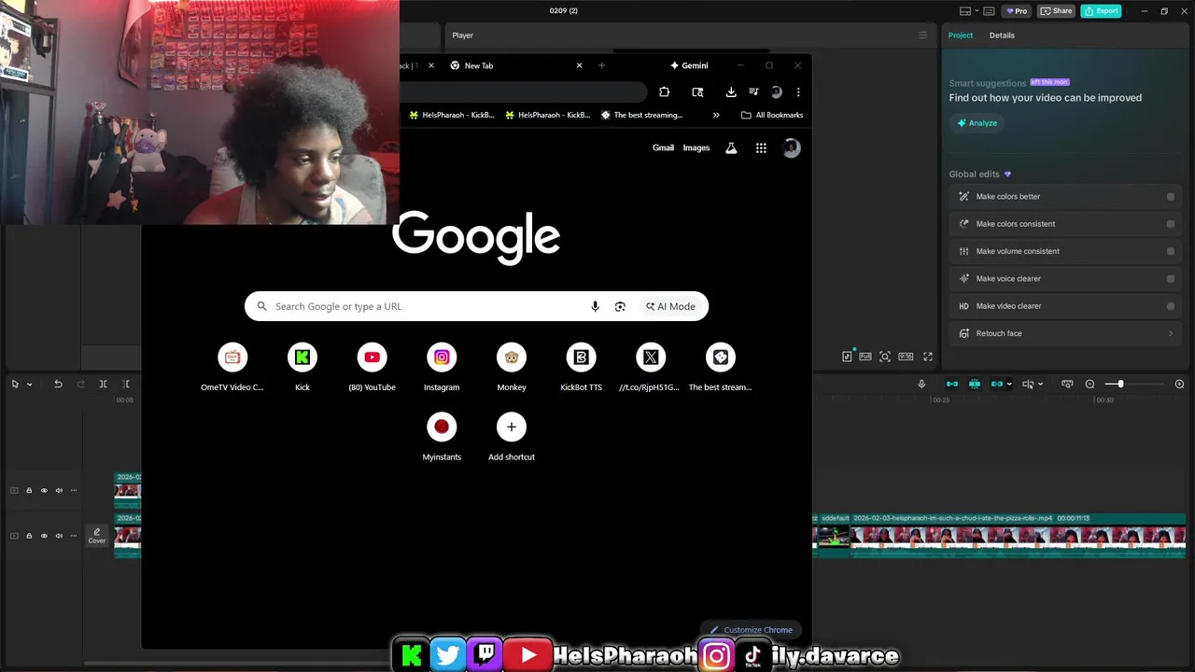Toggle Make colors consistent

tap(1171, 224)
